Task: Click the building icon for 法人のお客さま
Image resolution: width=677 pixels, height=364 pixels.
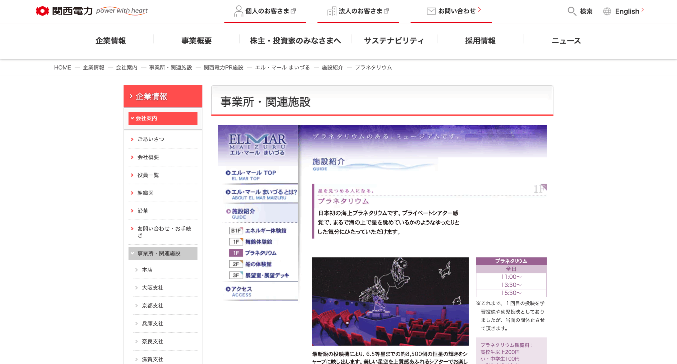Action: [x=332, y=11]
